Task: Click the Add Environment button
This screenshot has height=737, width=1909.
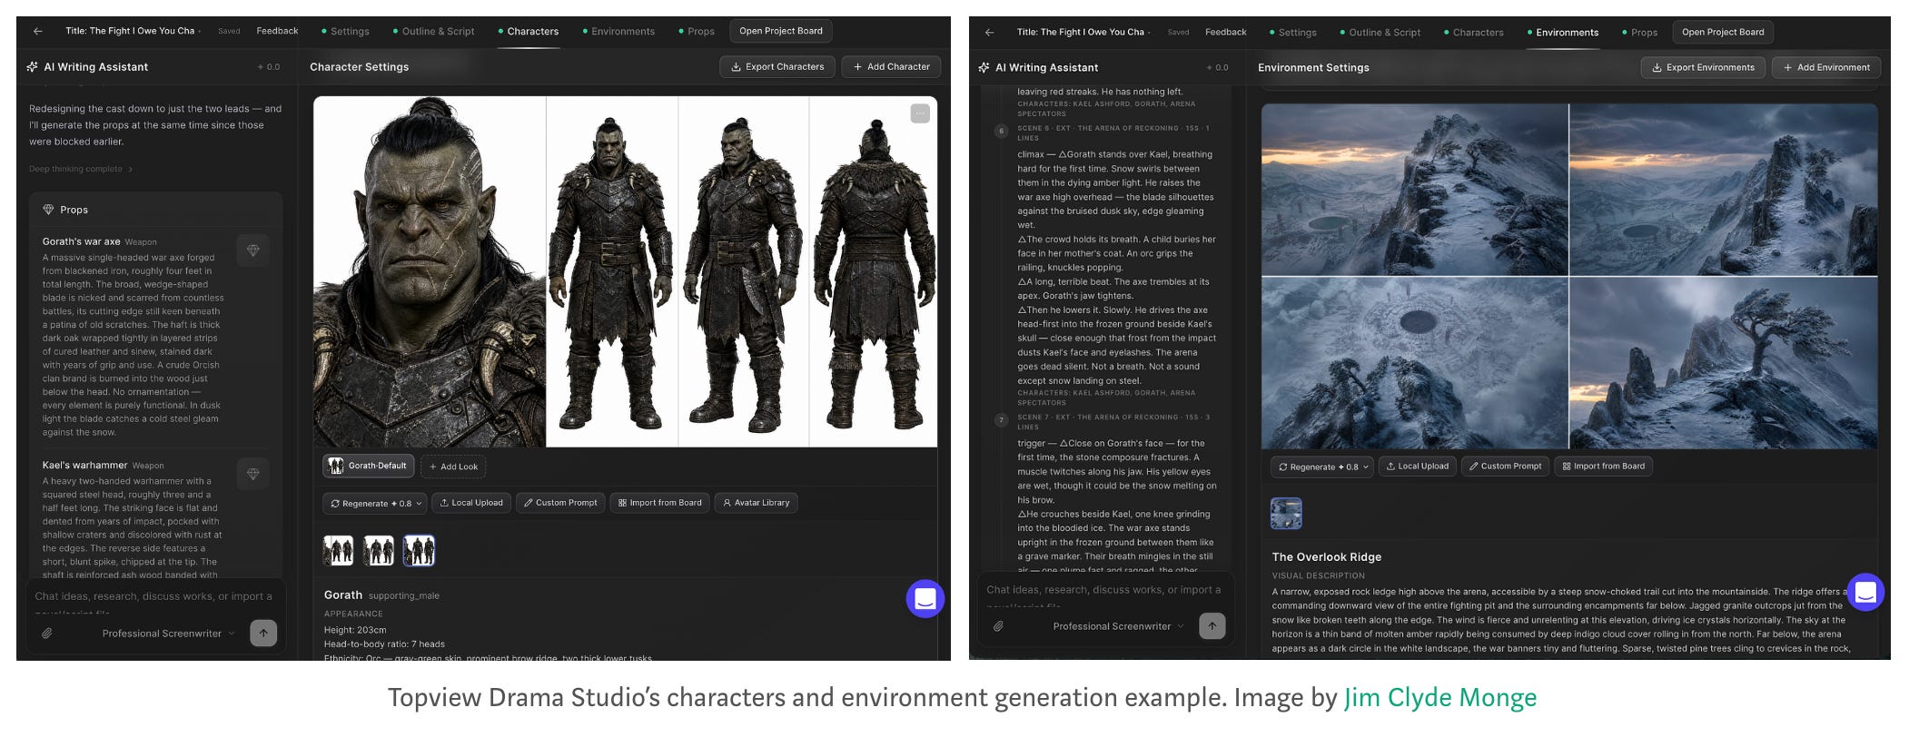Action: (x=1826, y=67)
